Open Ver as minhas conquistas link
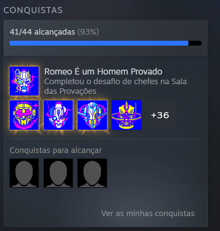The width and height of the screenshot is (220, 231). point(148,213)
